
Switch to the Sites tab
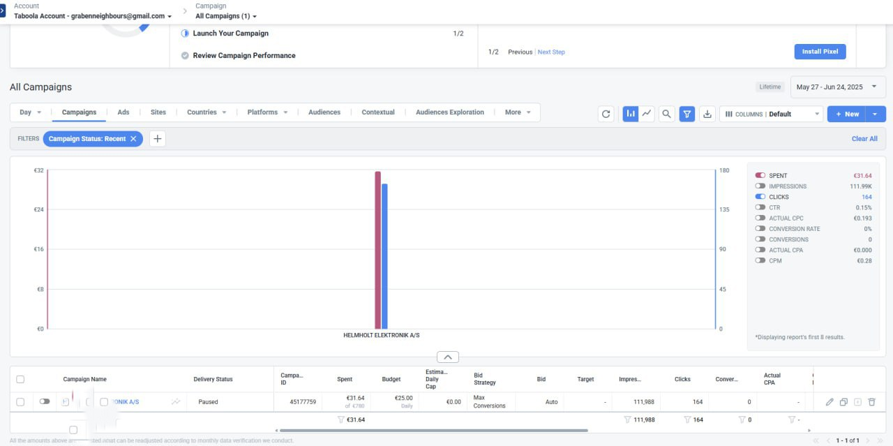click(x=158, y=112)
